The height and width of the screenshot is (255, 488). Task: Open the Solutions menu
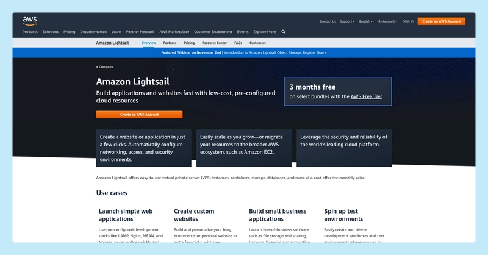pos(51,32)
